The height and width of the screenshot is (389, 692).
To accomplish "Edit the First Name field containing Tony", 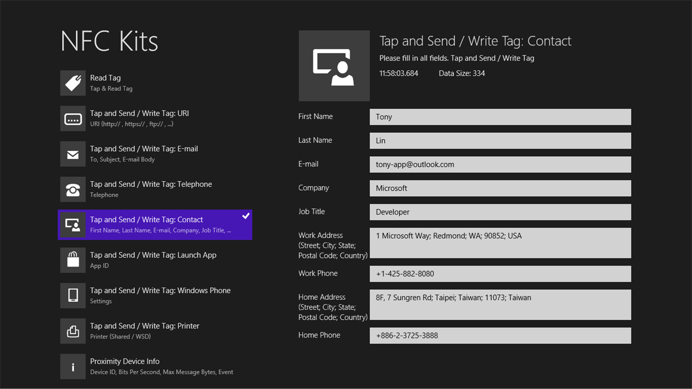I will (500, 117).
